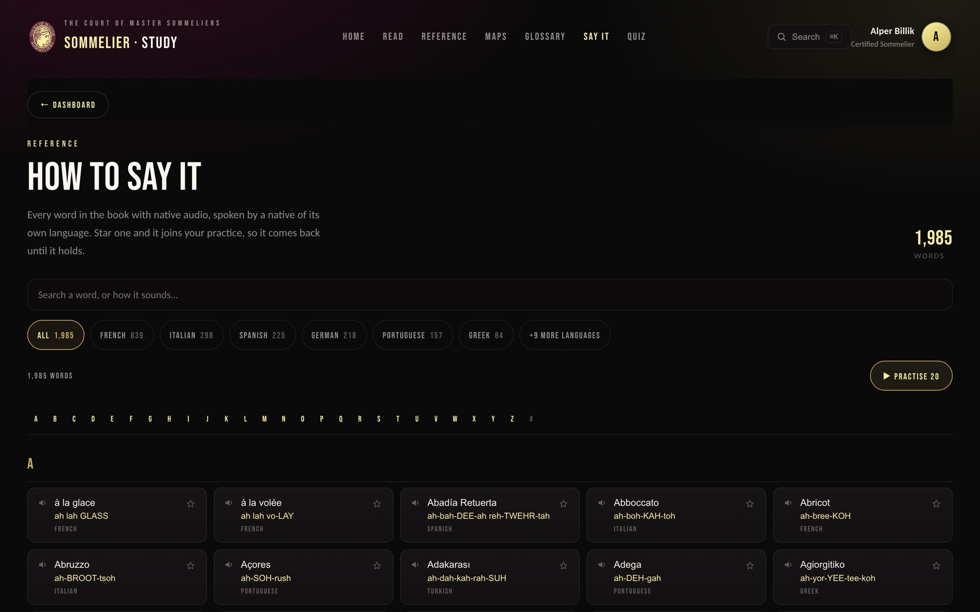This screenshot has height=612, width=980.
Task: Star the word à la volée
Action: pyautogui.click(x=377, y=504)
